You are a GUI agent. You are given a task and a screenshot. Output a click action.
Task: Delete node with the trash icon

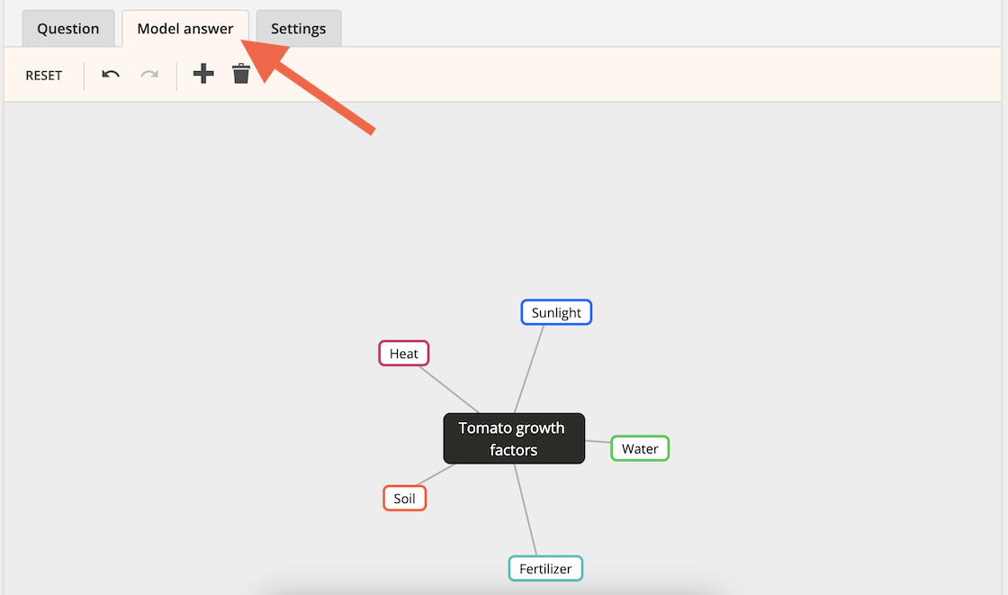(x=241, y=73)
